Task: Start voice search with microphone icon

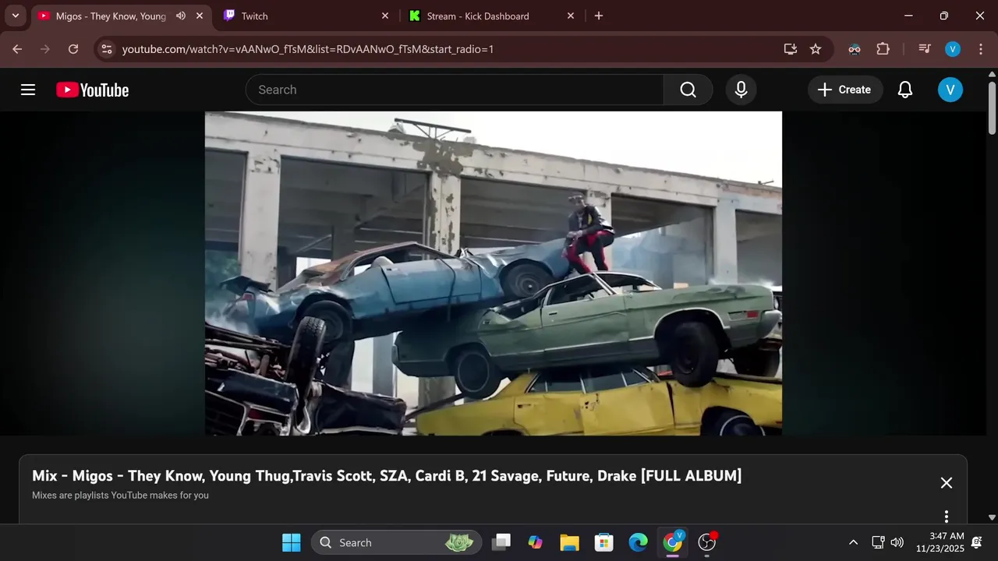Action: coord(741,90)
